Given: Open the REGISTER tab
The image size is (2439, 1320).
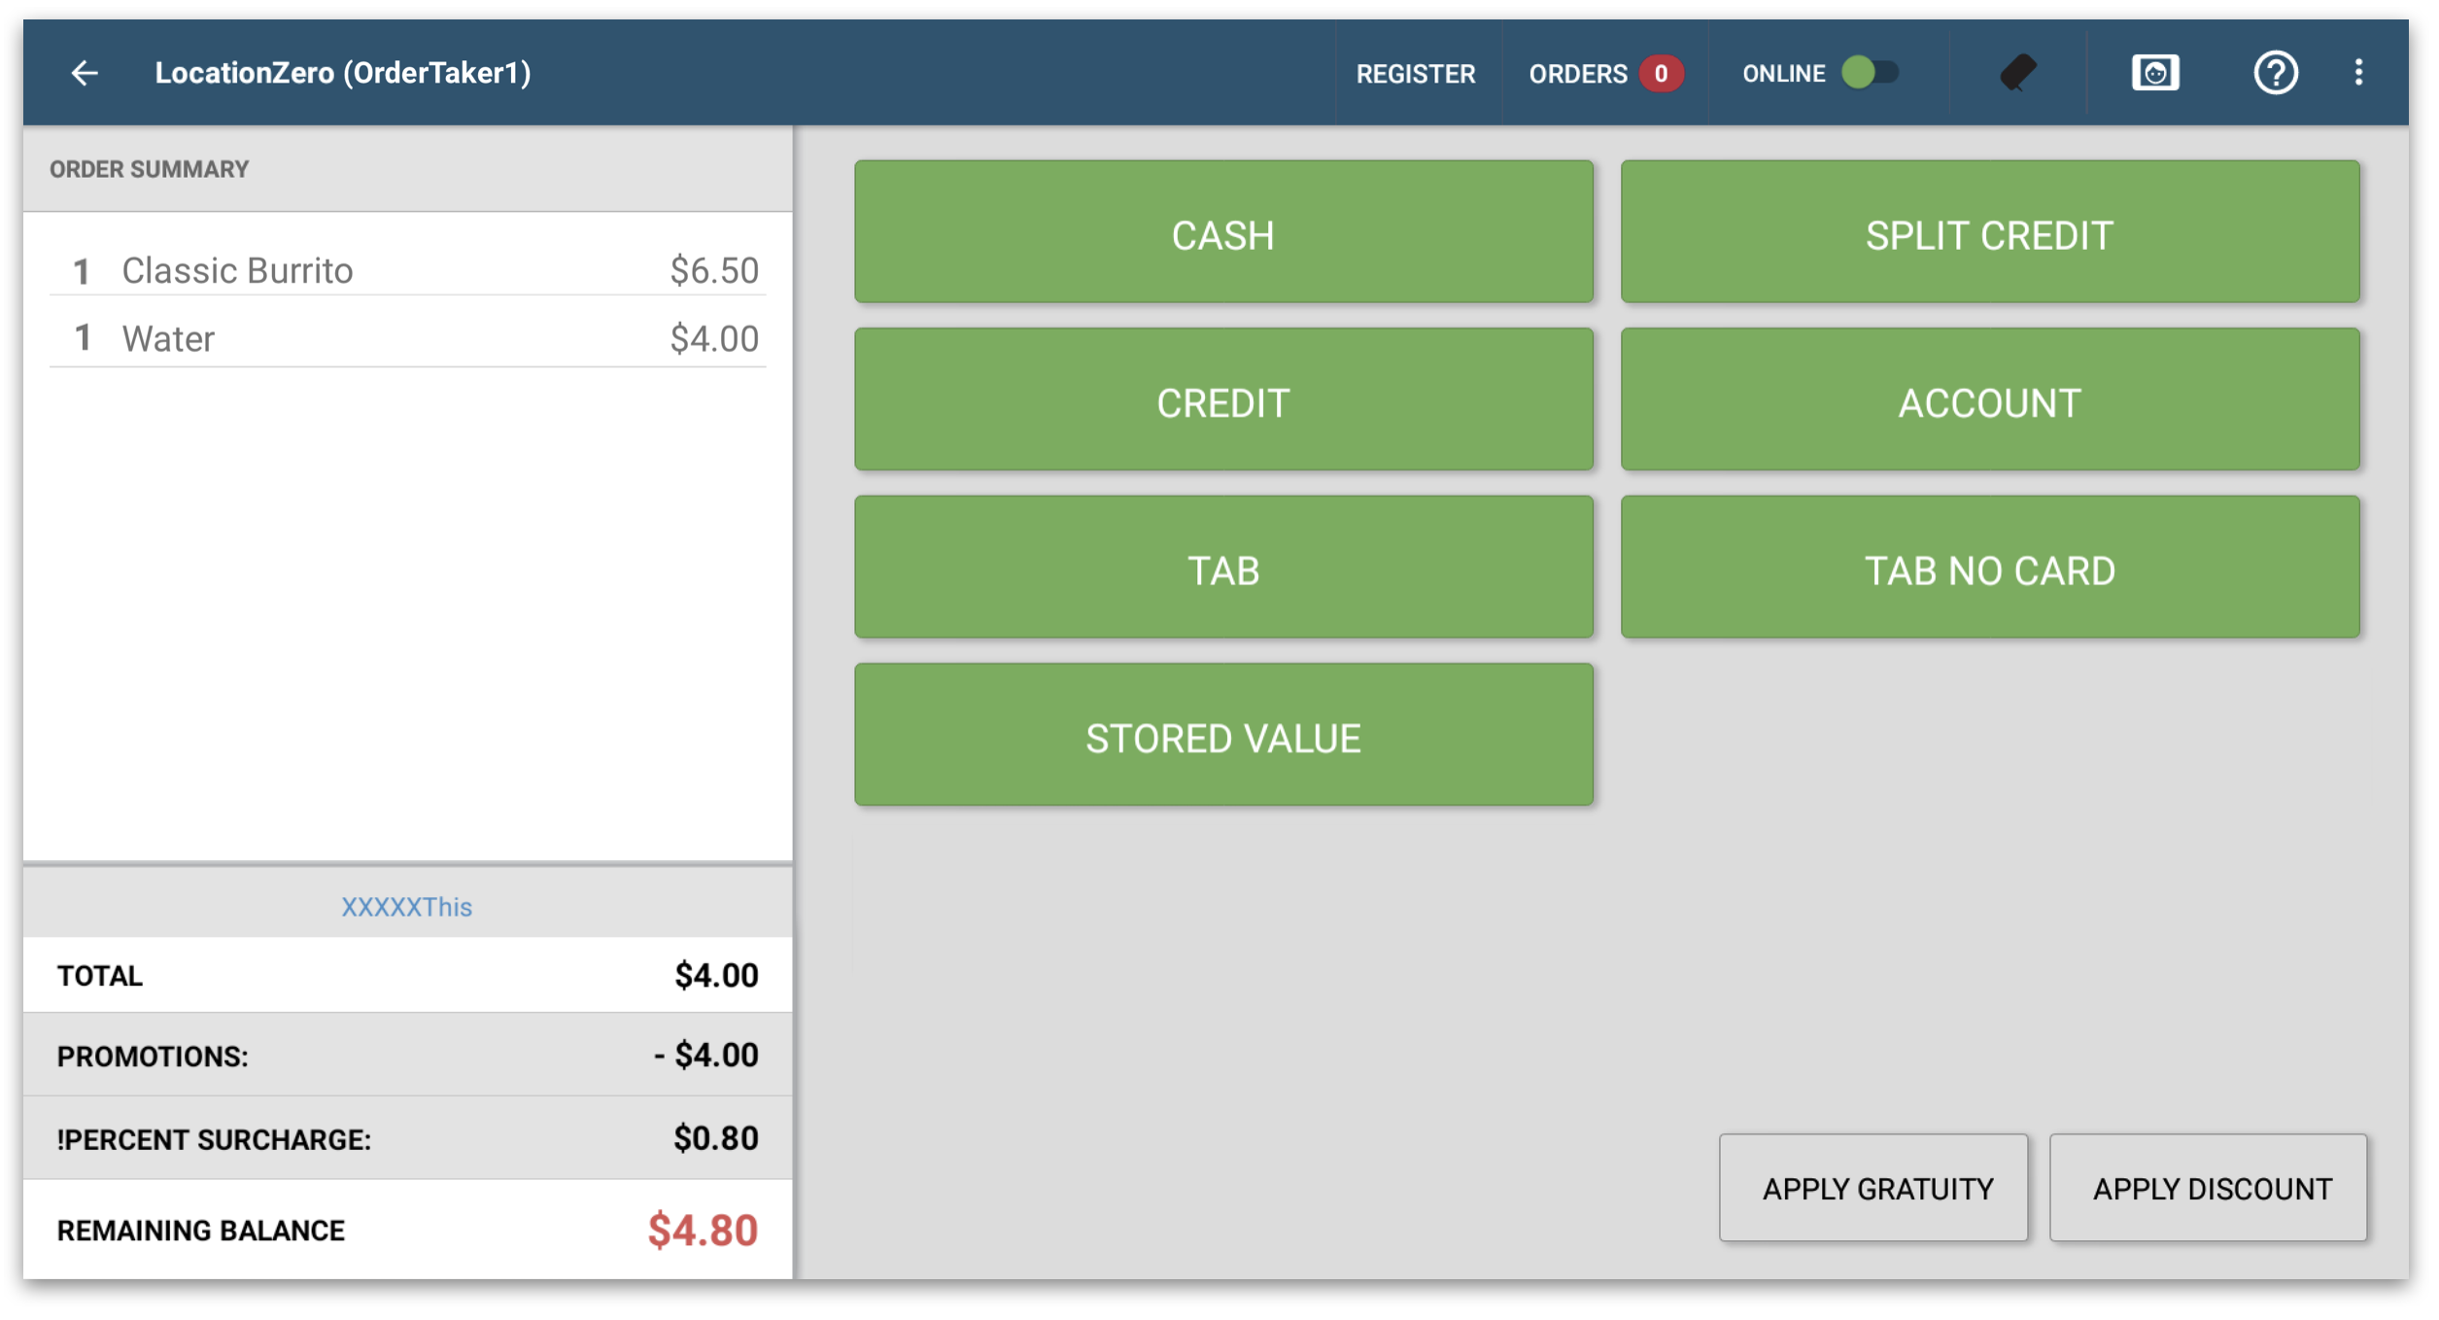Looking at the screenshot, I should pyautogui.click(x=1415, y=74).
